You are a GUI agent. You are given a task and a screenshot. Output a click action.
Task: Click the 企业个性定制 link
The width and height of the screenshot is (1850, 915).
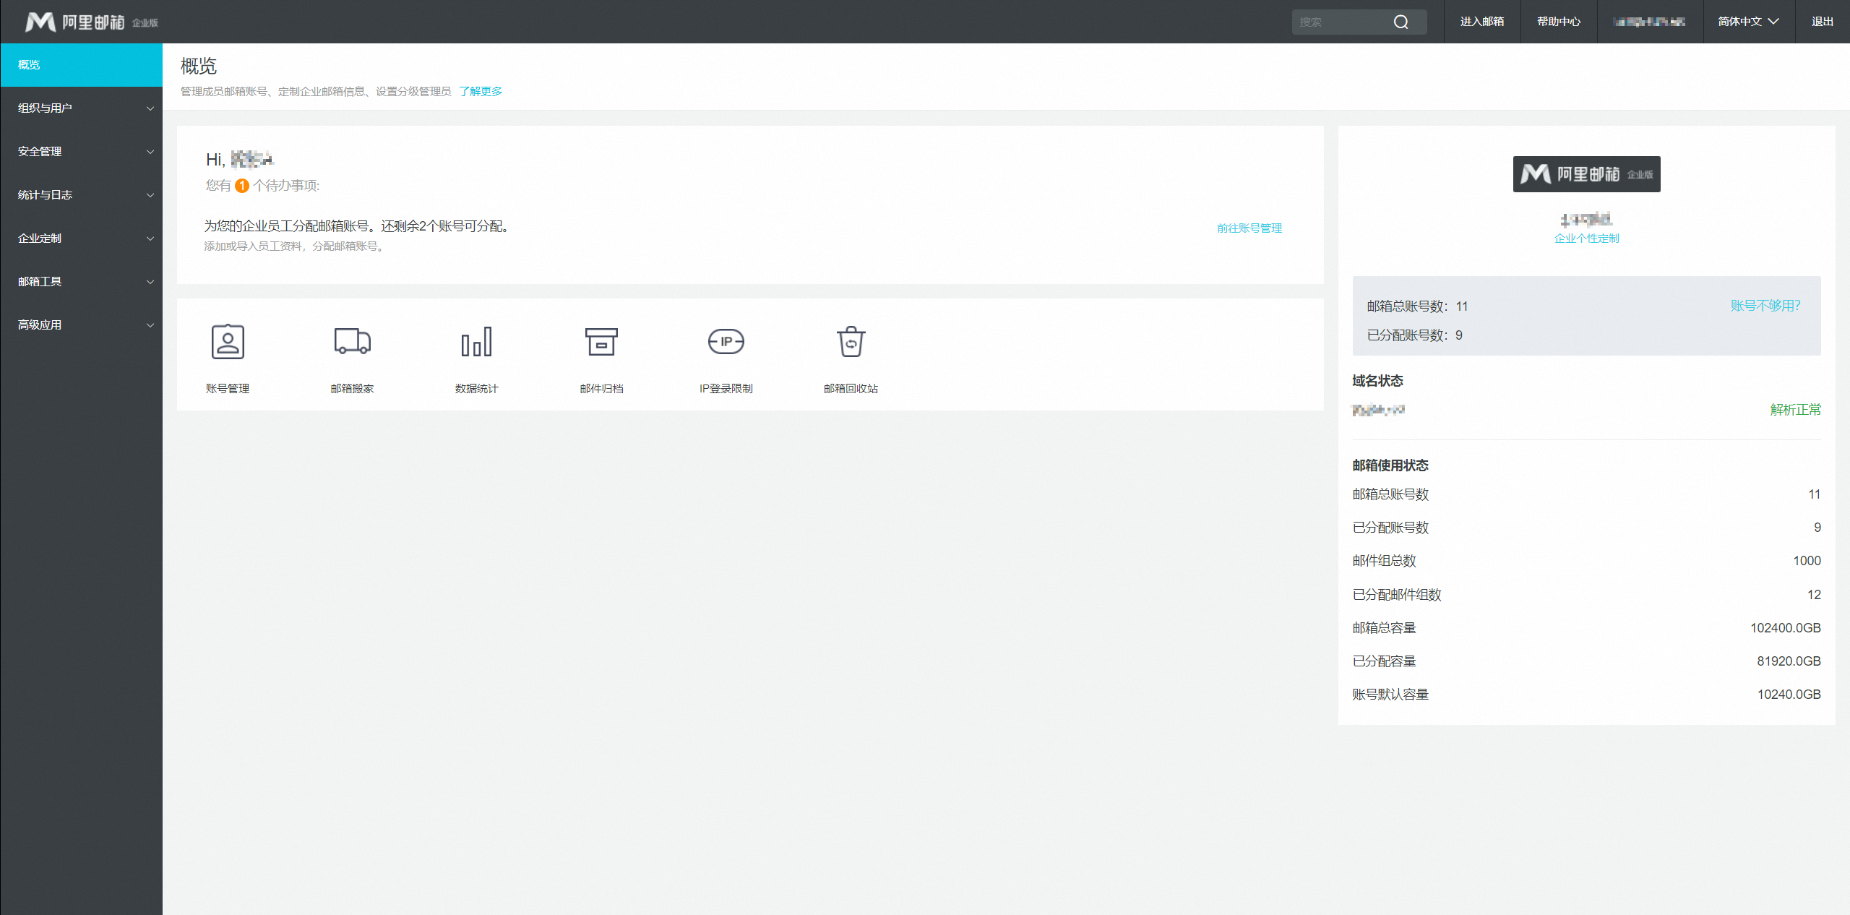1586,239
